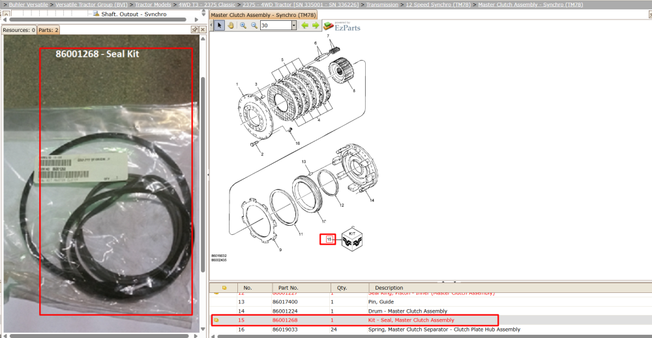Screen dimensions: 652x338
Task: Pin the Resources/Parts panel
Action: click(x=194, y=29)
